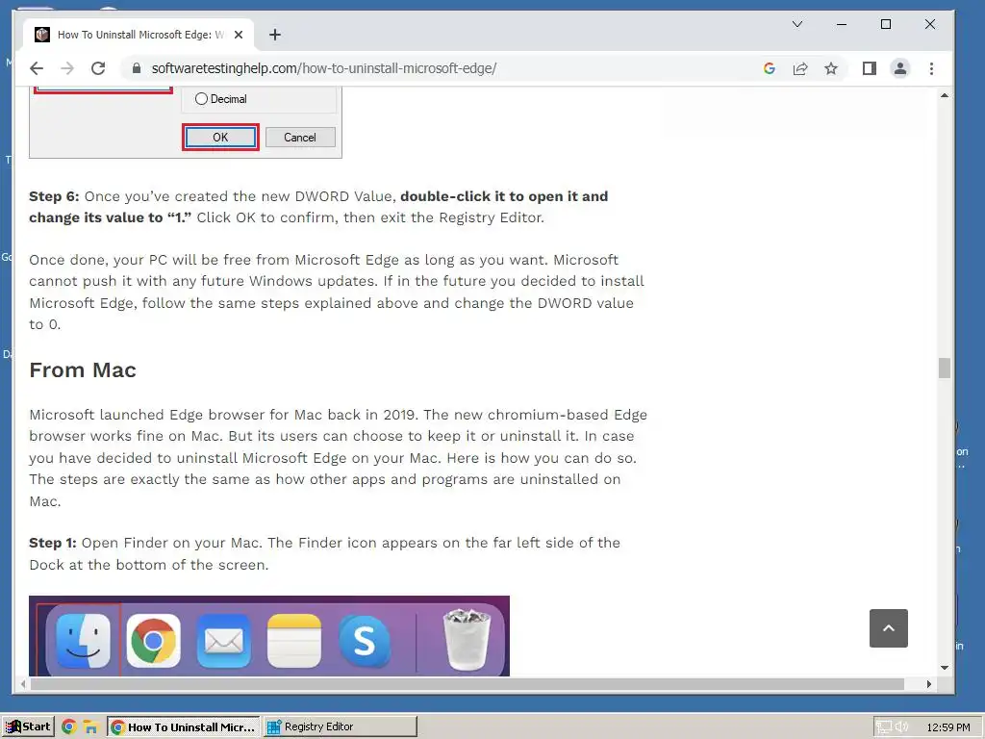The image size is (985, 739).
Task: Minimize the Chrome window
Action: 842,24
